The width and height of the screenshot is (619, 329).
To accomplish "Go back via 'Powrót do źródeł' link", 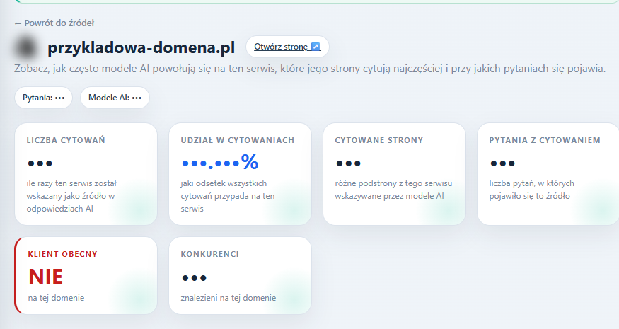I will tap(54, 23).
